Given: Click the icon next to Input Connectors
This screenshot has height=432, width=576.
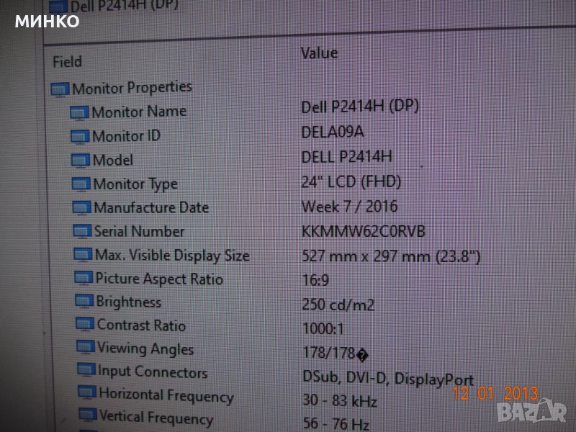Looking at the screenshot, I should 86,372.
